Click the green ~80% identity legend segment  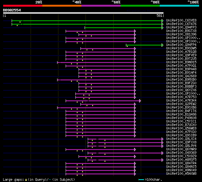pyautogui.click(x=140, y=6)
